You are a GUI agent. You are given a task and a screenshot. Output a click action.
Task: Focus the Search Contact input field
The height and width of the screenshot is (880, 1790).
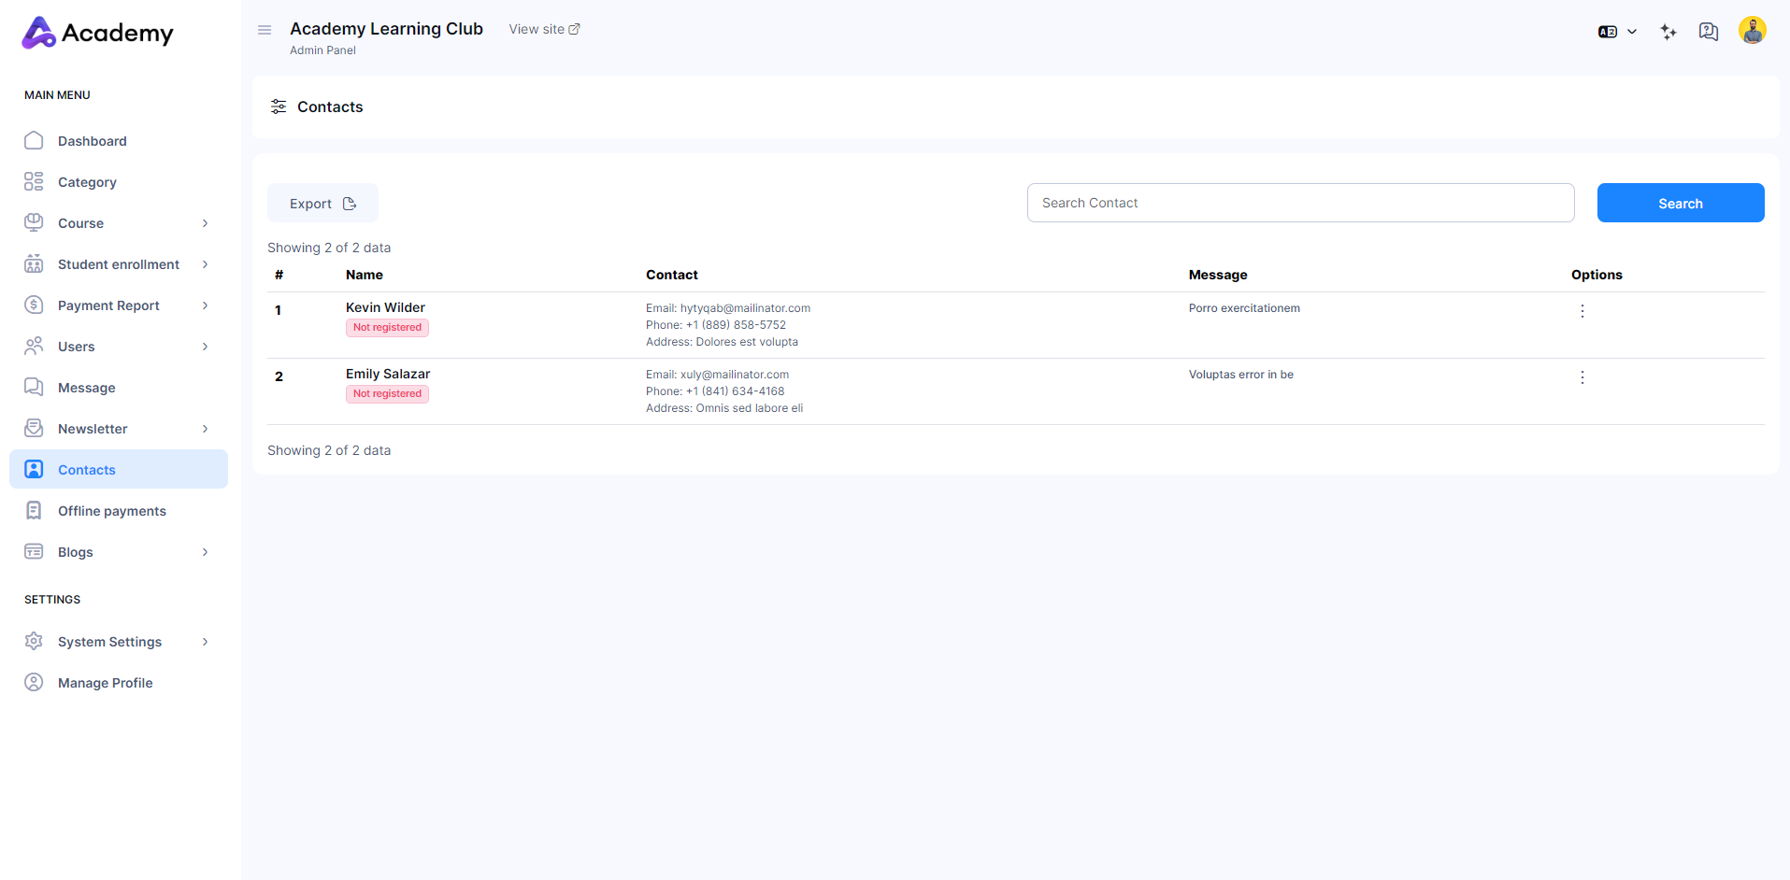pos(1300,203)
